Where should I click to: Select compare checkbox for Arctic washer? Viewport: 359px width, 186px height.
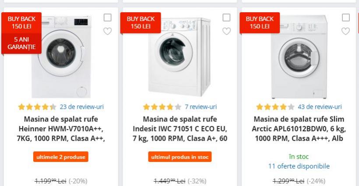[345, 18]
